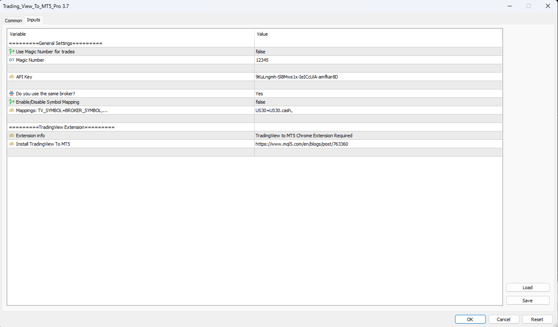558x327 pixels.
Task: Click the Value column header
Action: tap(378, 34)
